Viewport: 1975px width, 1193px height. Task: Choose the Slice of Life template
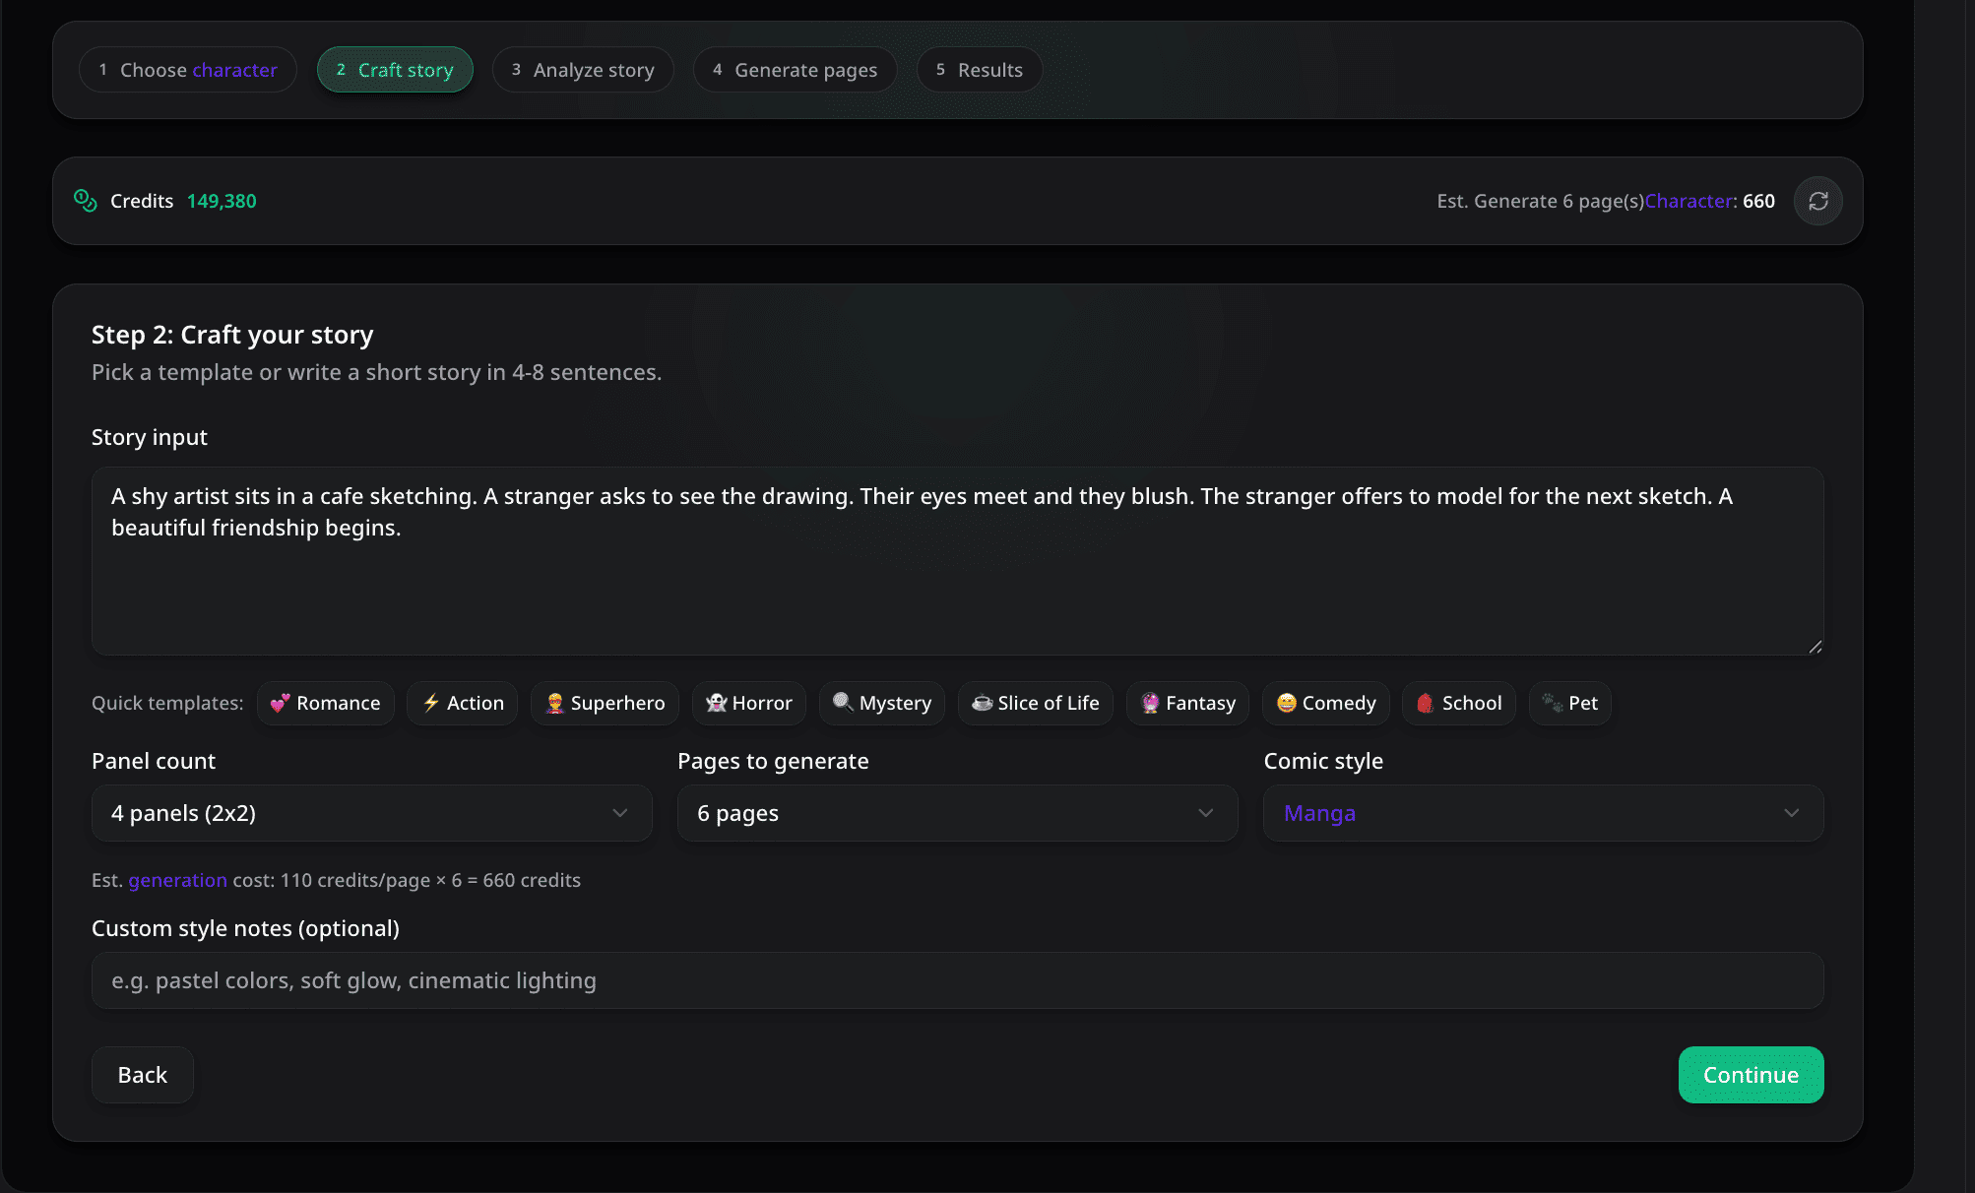click(x=1035, y=703)
